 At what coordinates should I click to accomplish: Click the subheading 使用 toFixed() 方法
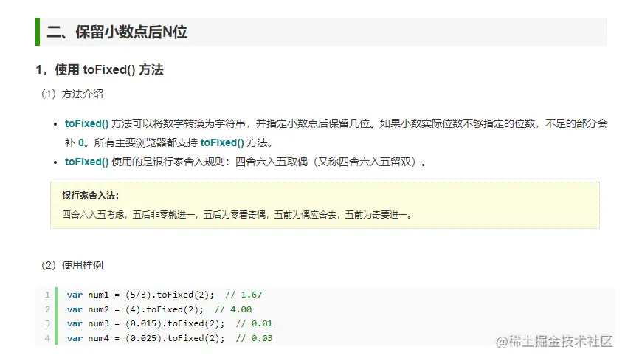[x=108, y=70]
